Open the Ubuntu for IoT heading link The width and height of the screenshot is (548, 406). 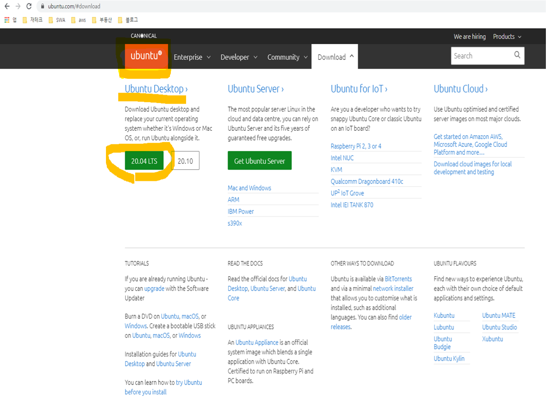359,89
